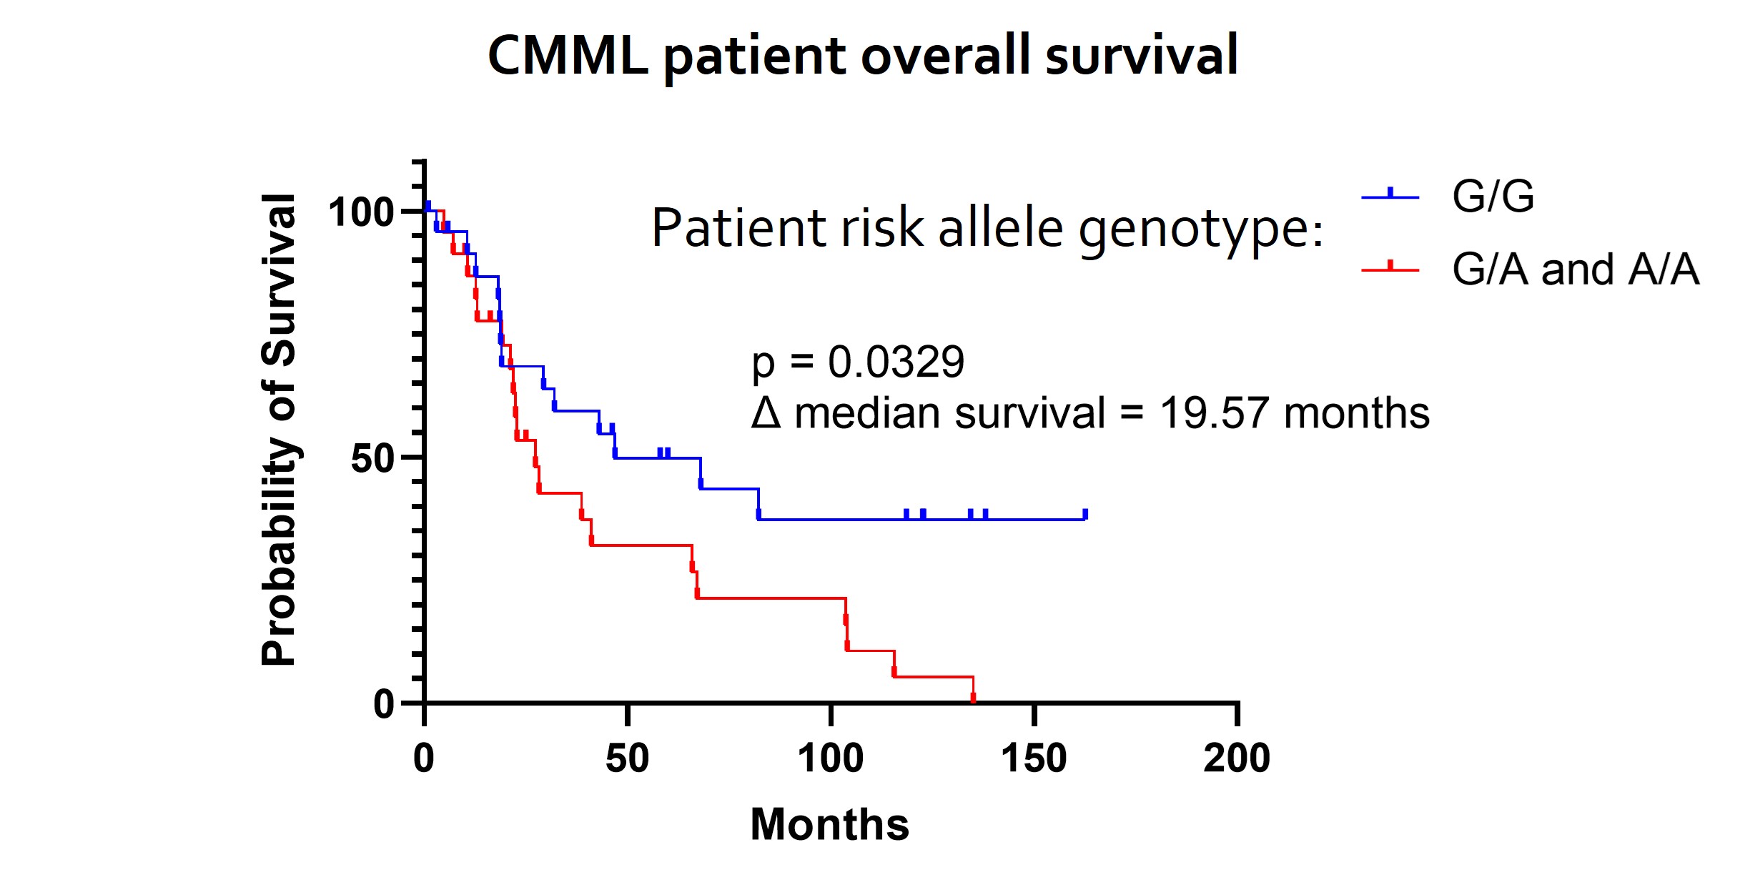The image size is (1740, 890).
Task: Click the red G/A and A/A legend marker
Action: 1390,269
